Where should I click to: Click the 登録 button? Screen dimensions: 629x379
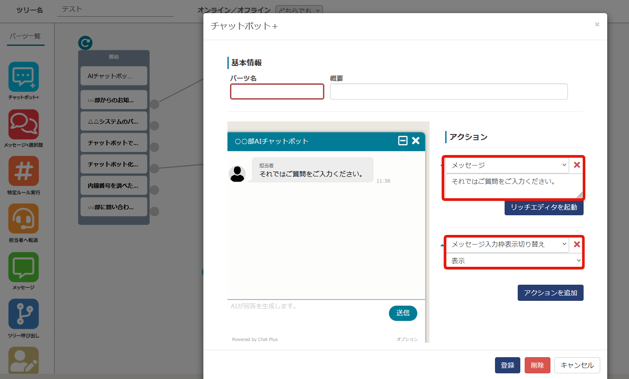tap(507, 365)
